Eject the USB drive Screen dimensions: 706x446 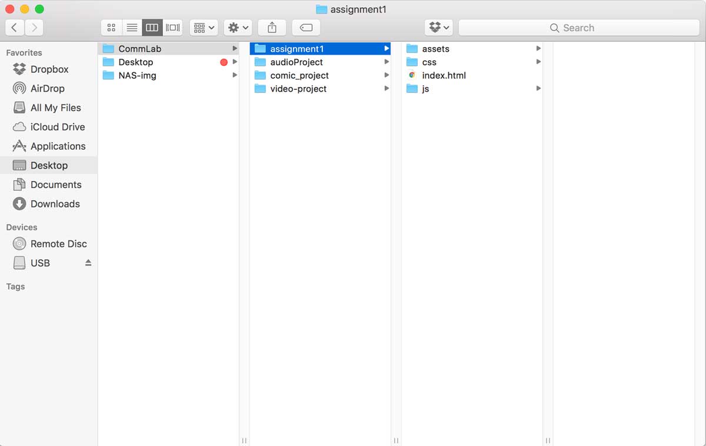click(x=88, y=263)
